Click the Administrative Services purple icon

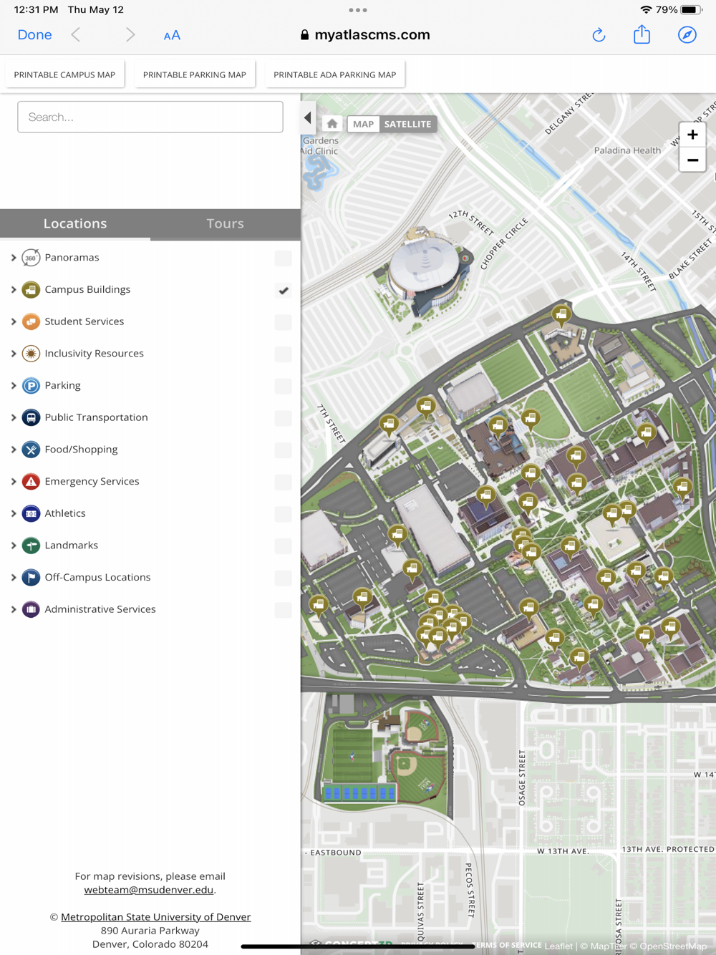31,609
